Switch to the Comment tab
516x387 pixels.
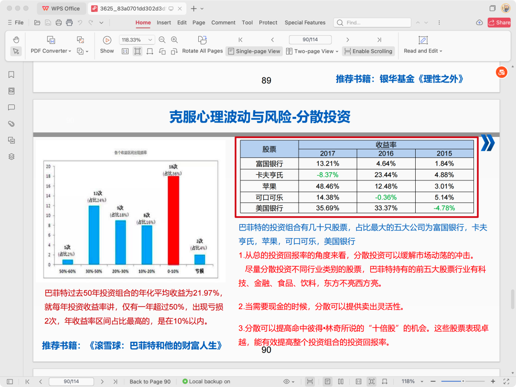click(223, 22)
